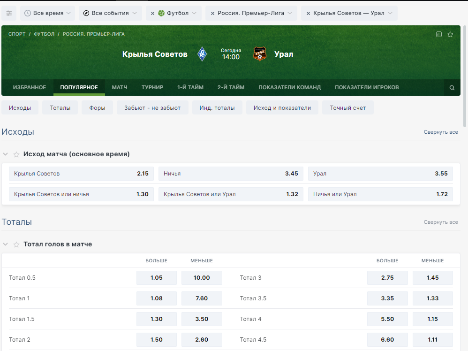
Task: Remove Россия. Премьер-Лига filter with x
Action: click(x=212, y=14)
